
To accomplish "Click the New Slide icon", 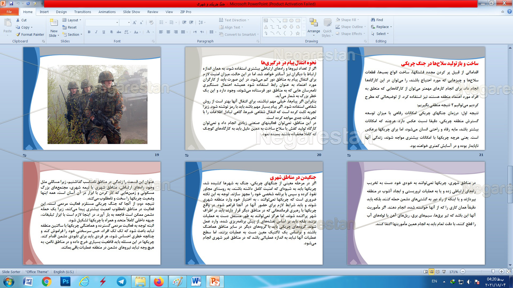I will point(54,23).
